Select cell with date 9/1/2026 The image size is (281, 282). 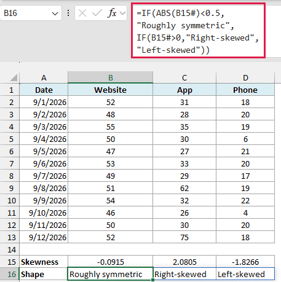pos(44,102)
